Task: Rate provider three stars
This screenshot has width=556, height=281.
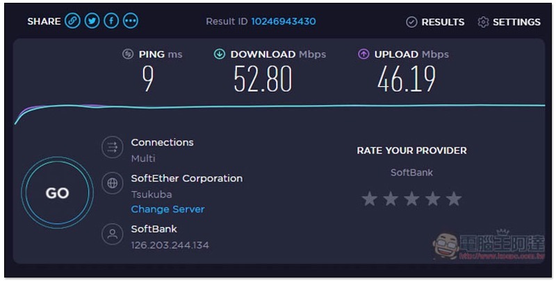Action: (x=411, y=199)
